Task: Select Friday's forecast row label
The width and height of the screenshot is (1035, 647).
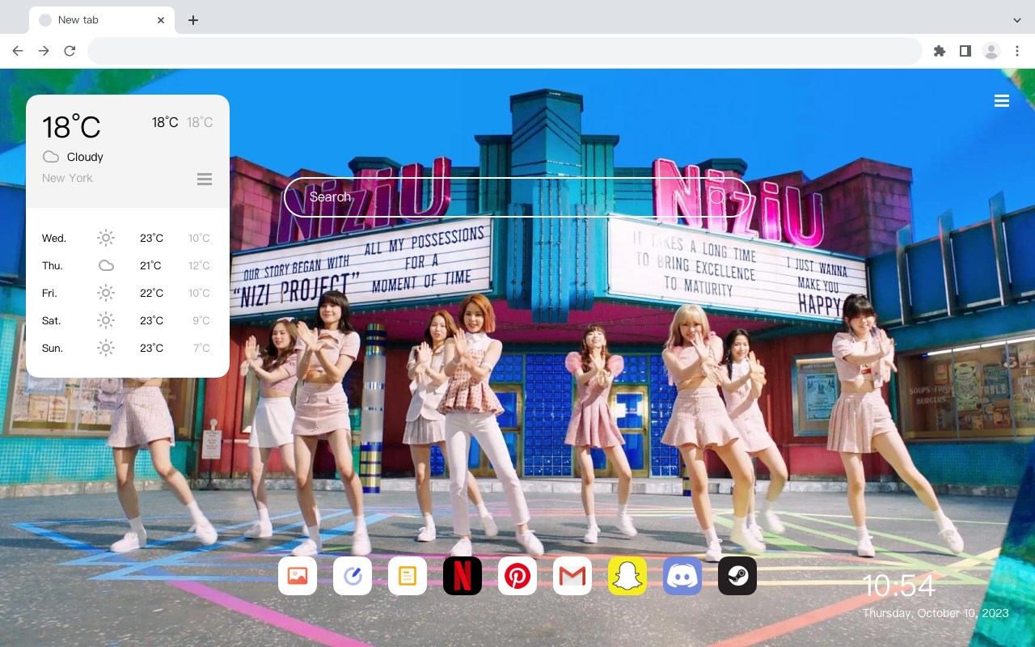Action: pos(49,294)
